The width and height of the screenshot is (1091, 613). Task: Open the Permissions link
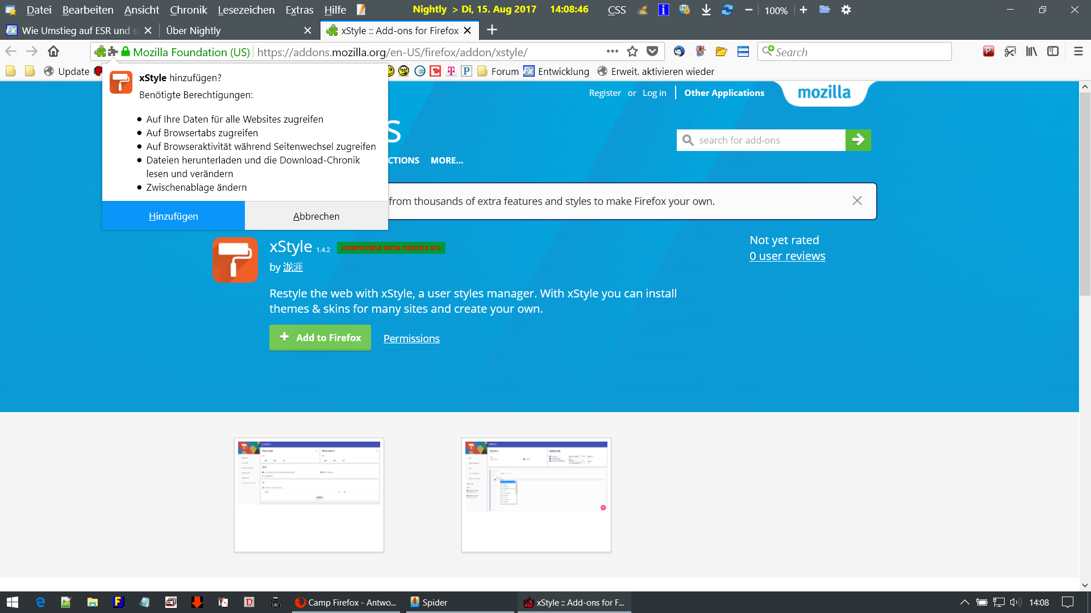pos(411,339)
